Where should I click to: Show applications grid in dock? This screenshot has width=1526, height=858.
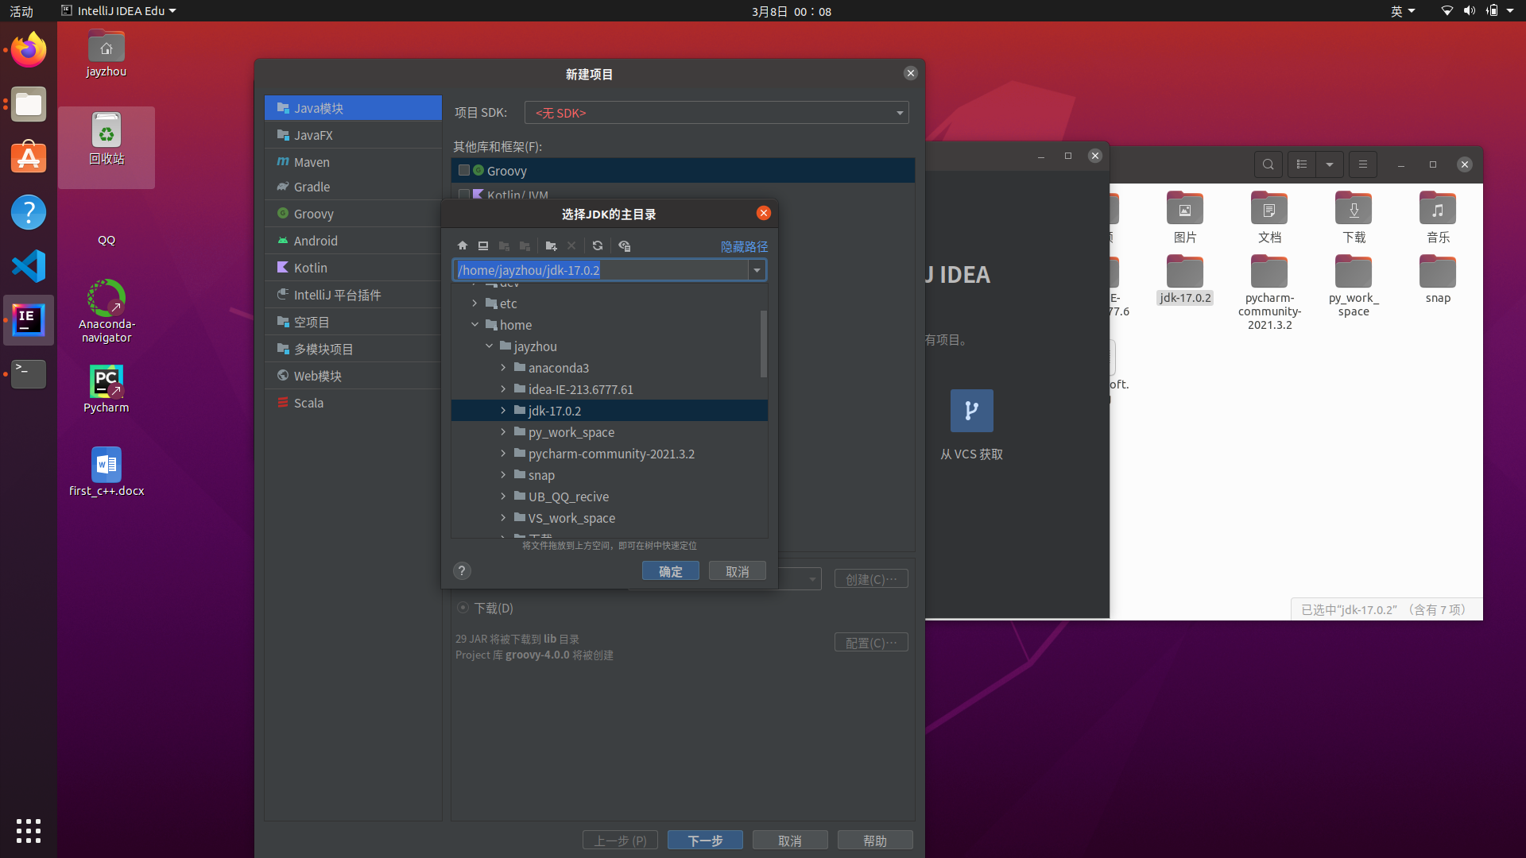[29, 831]
